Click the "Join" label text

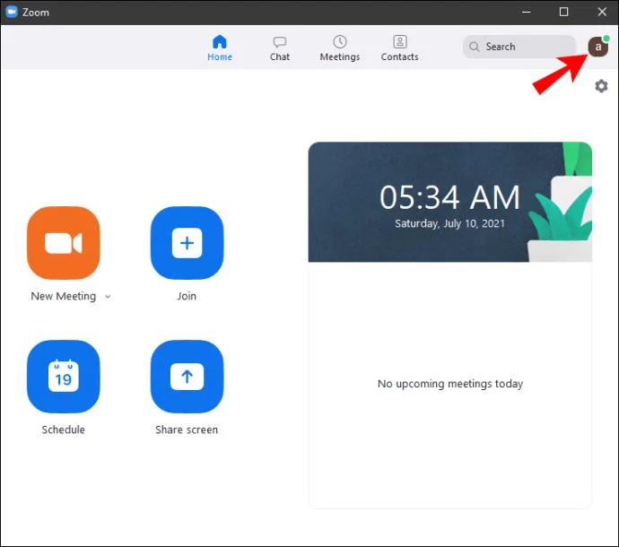pyautogui.click(x=187, y=296)
